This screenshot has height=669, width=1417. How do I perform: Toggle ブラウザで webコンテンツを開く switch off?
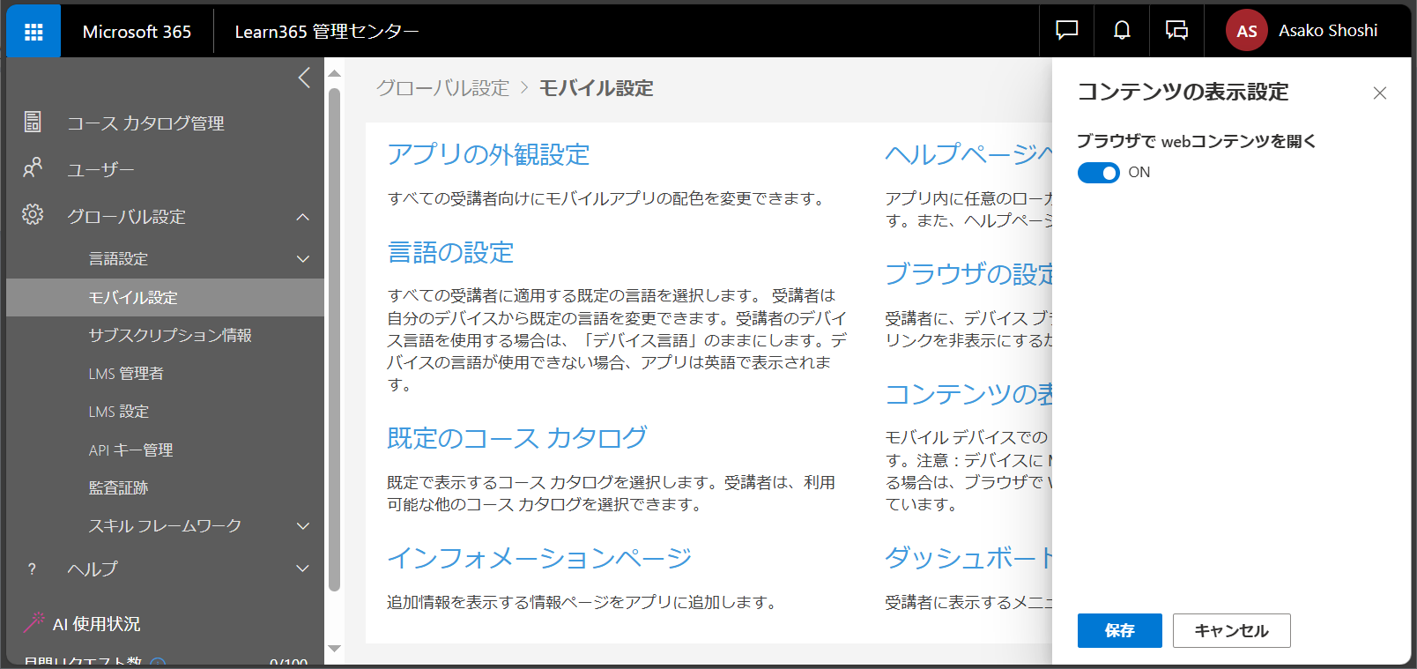click(x=1098, y=173)
